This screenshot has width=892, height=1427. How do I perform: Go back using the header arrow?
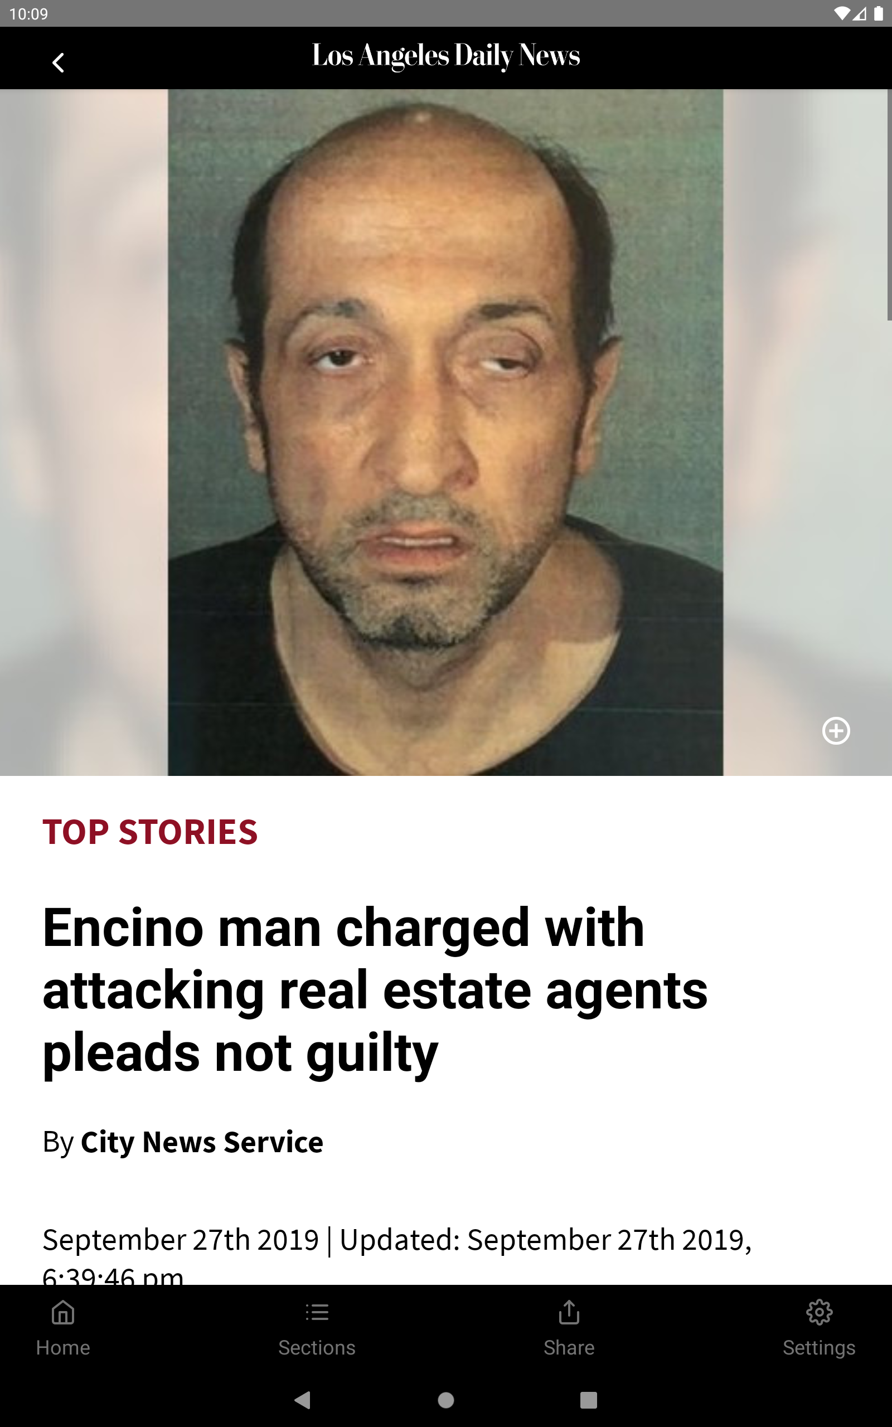pyautogui.click(x=58, y=62)
